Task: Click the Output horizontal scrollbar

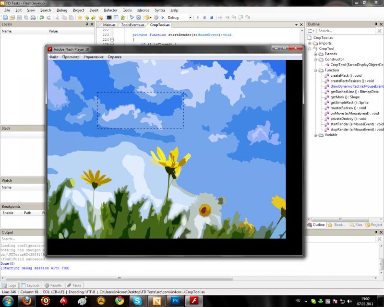Action: (x=119, y=278)
